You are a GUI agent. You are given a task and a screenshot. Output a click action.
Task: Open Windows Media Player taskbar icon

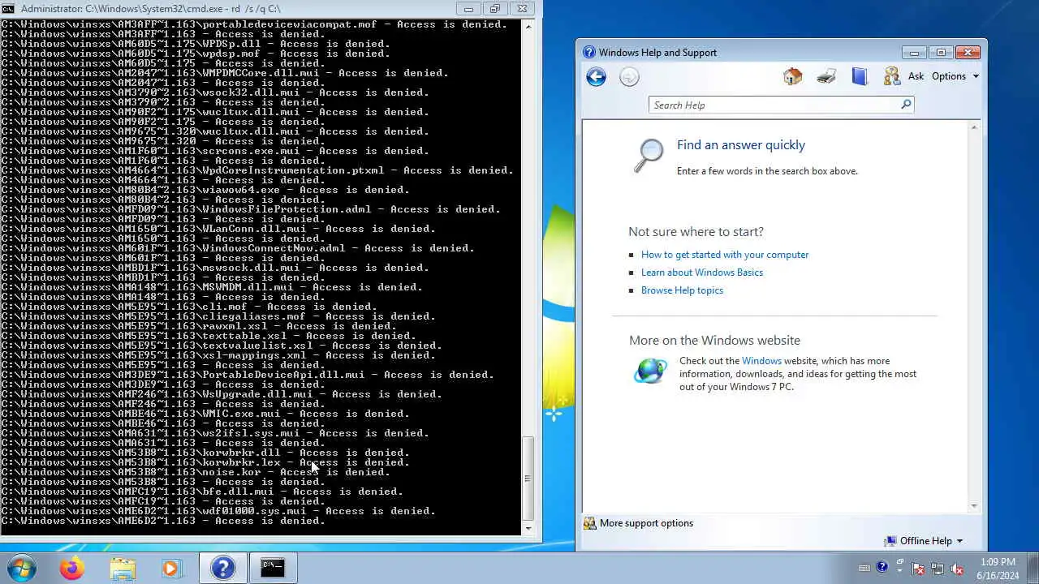(x=170, y=569)
